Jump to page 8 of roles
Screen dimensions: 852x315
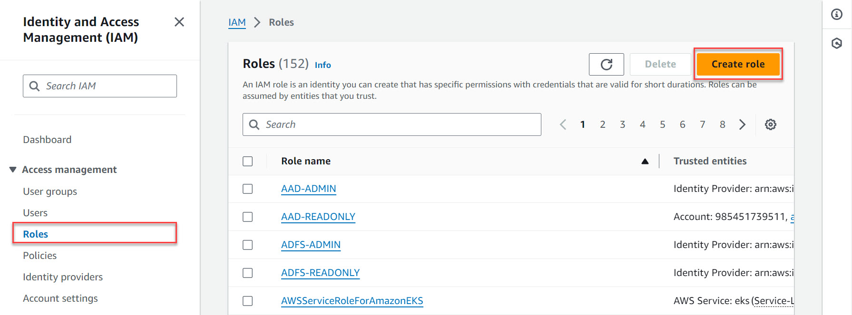tap(722, 124)
